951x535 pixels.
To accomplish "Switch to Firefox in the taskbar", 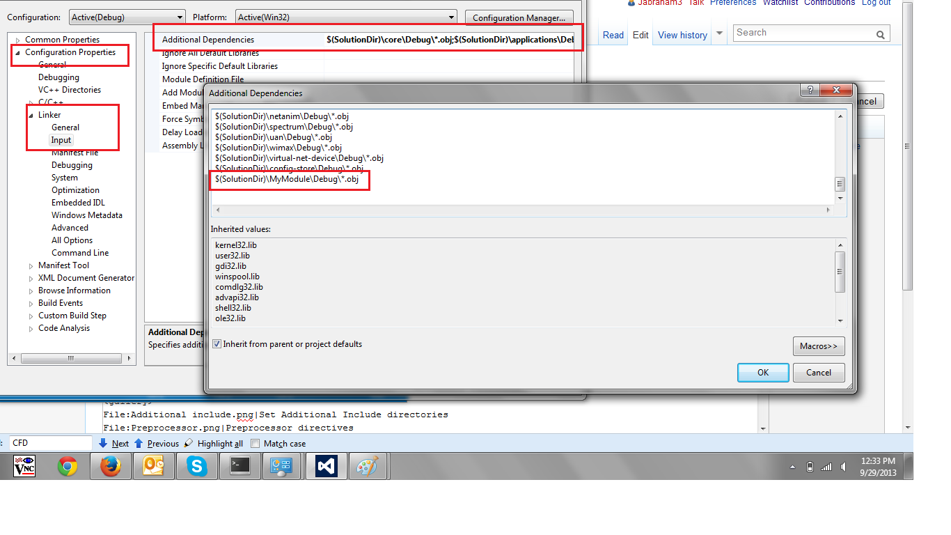I will [110, 466].
